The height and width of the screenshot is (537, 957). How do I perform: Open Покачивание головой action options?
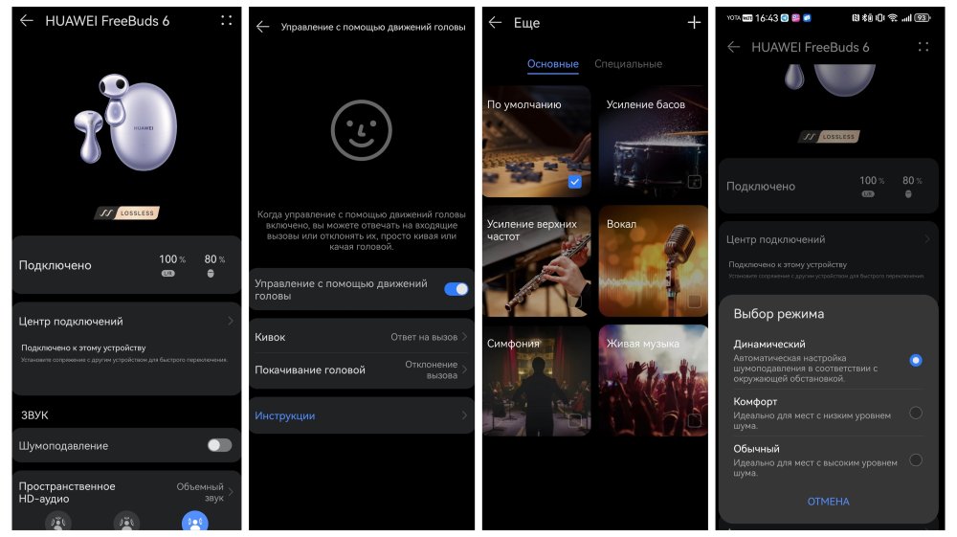coord(361,370)
